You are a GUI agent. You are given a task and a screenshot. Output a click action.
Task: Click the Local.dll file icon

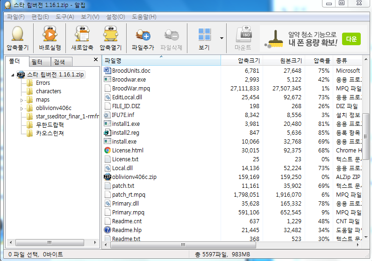pyautogui.click(x=107, y=168)
